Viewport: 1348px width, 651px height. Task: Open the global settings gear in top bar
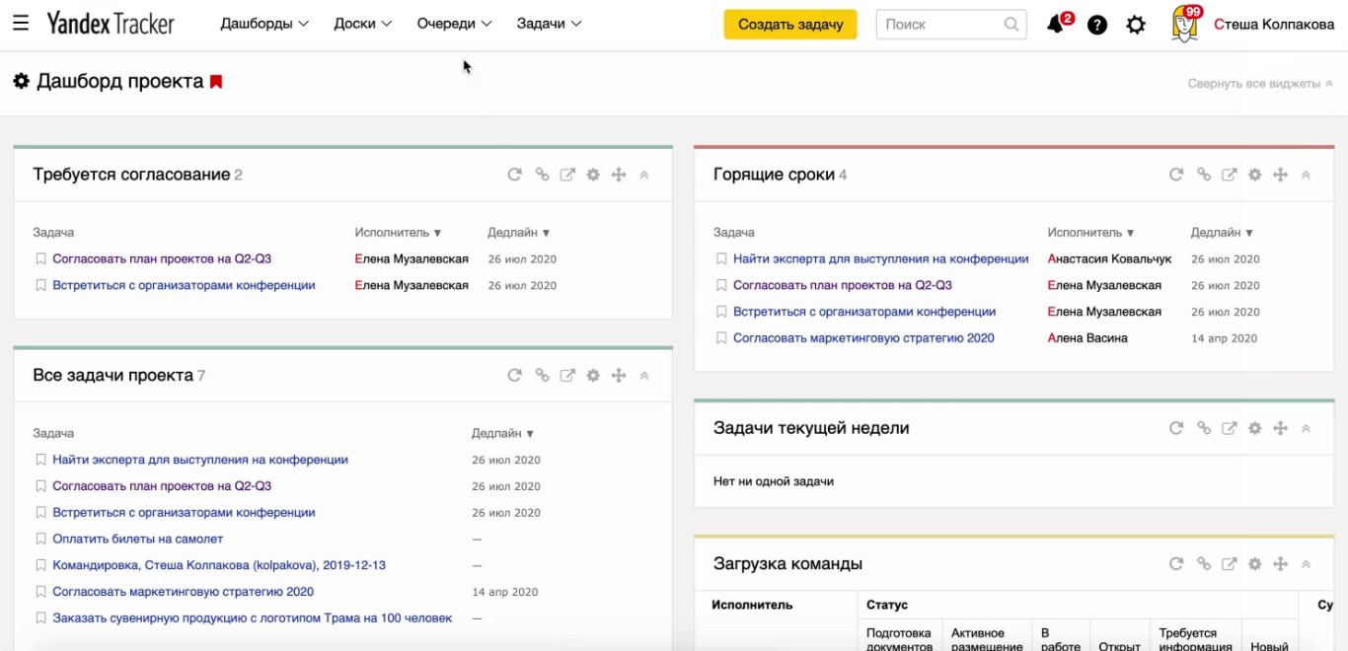1135,24
